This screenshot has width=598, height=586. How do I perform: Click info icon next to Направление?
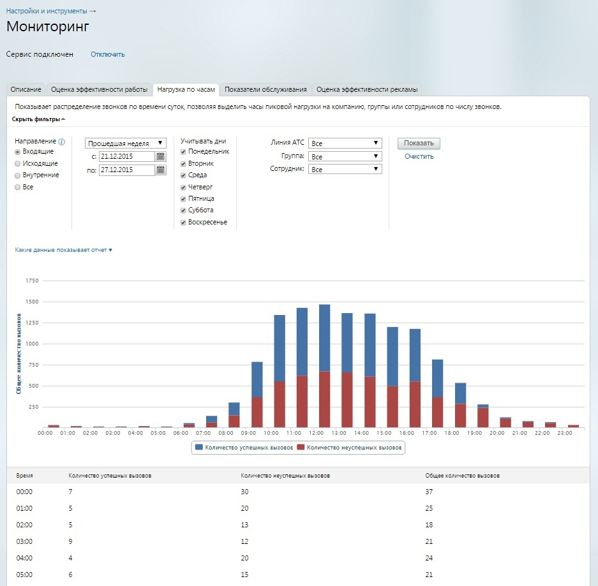tap(62, 142)
